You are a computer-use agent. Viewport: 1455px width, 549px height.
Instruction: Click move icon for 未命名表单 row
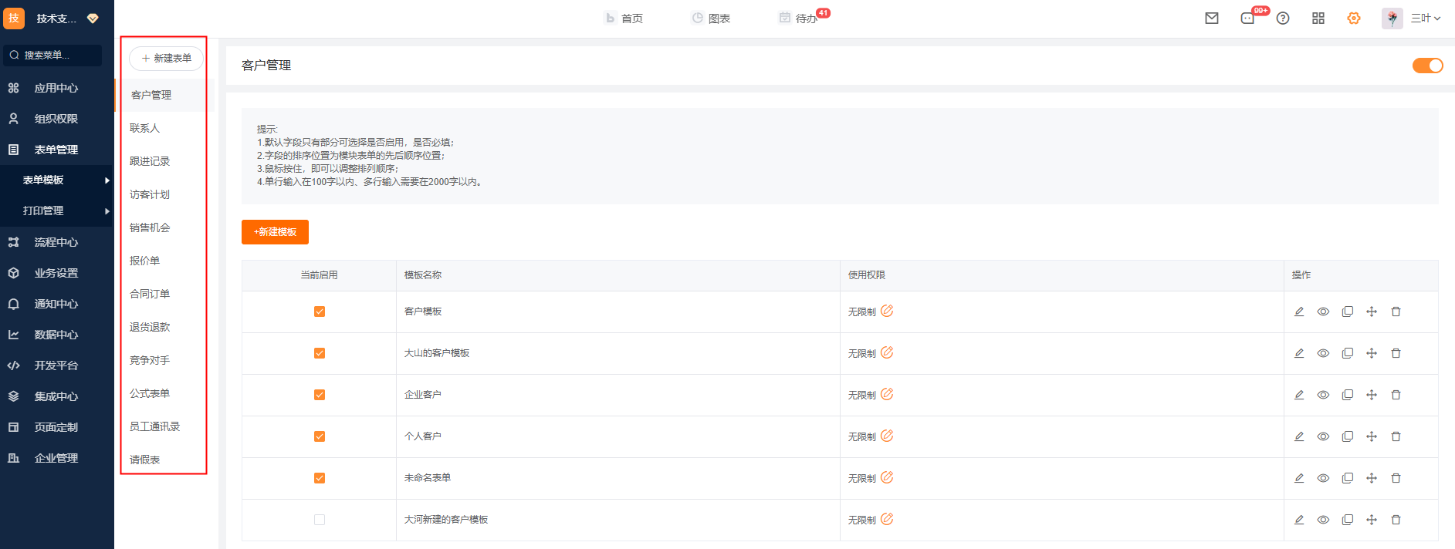(1372, 478)
